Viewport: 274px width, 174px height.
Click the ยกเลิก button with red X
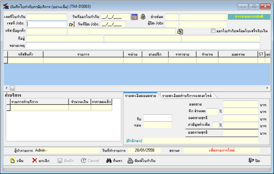(x=41, y=160)
